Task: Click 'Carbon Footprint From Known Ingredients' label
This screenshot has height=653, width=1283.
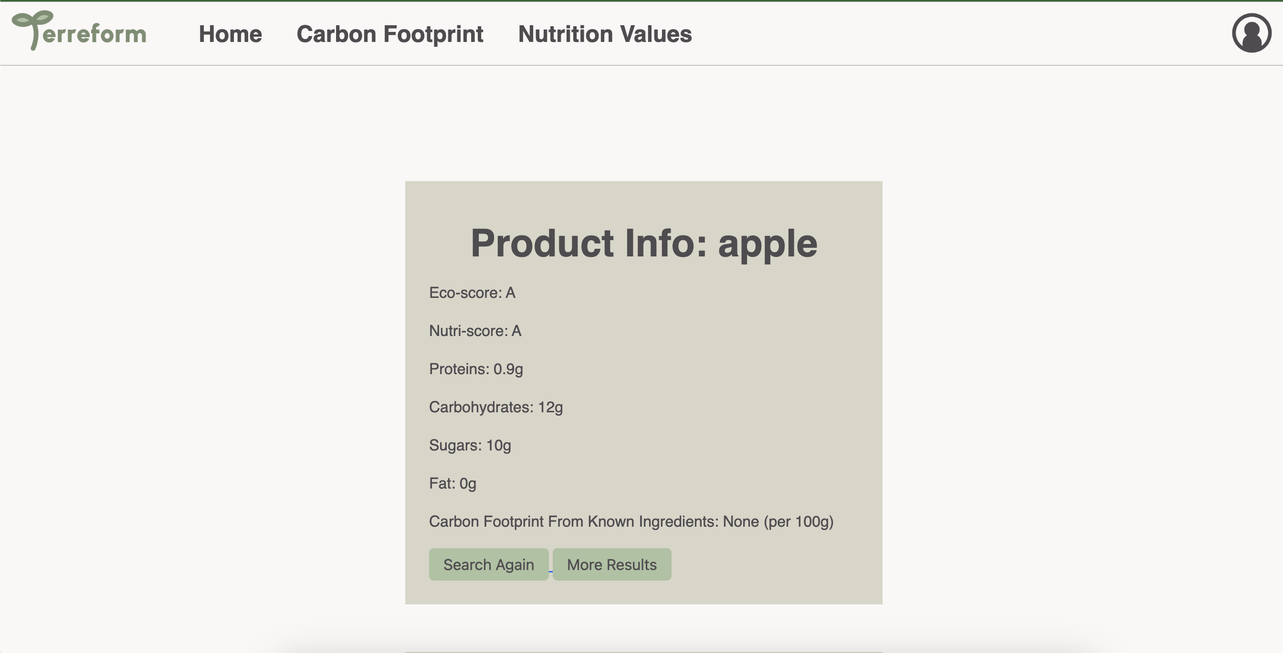Action: pos(573,522)
